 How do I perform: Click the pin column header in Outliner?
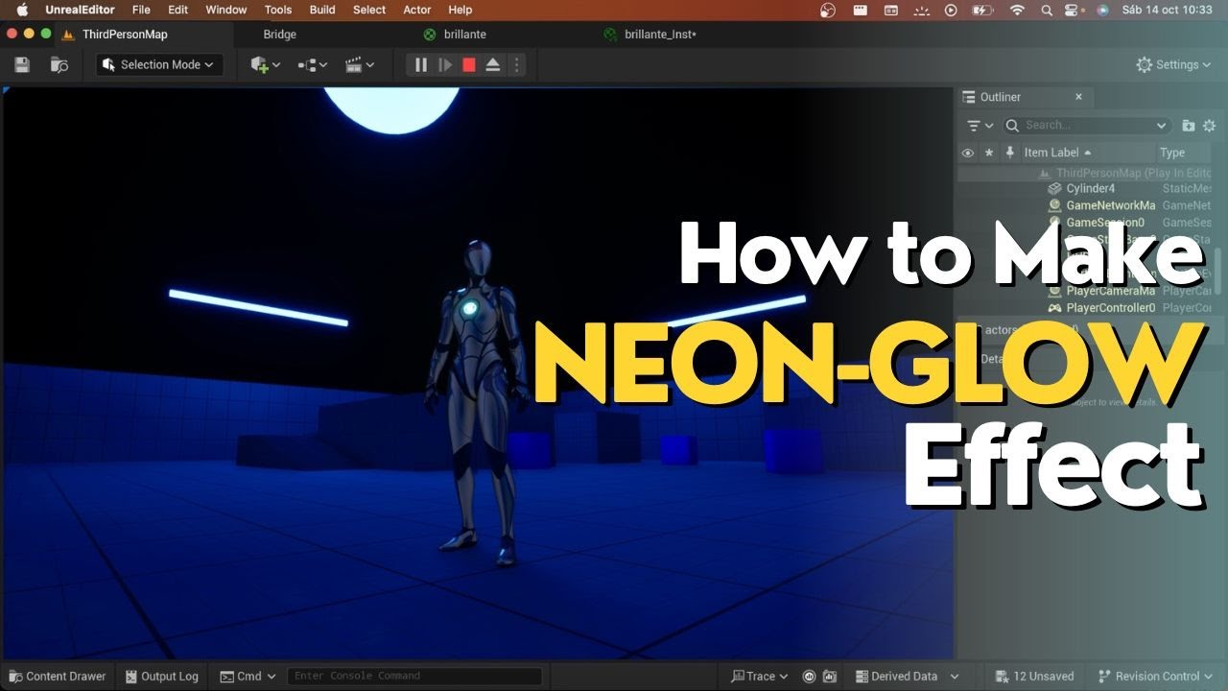point(1009,153)
